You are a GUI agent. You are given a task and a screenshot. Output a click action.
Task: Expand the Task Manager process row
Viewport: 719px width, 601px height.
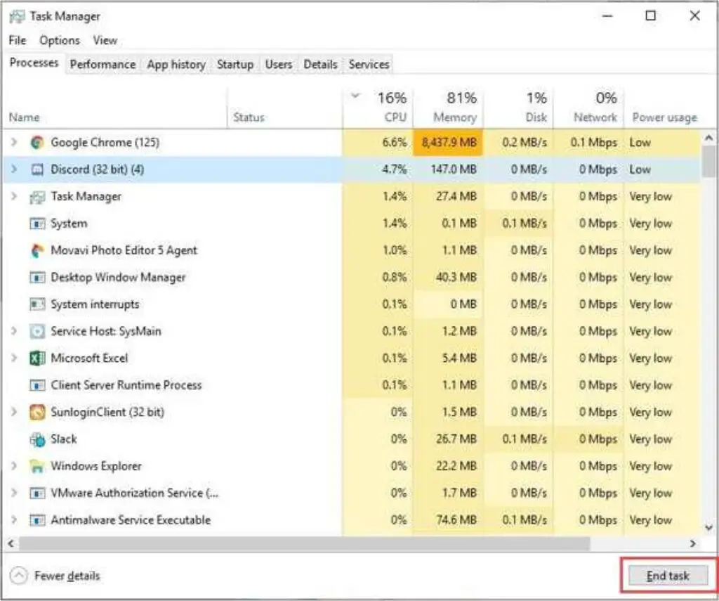point(14,197)
